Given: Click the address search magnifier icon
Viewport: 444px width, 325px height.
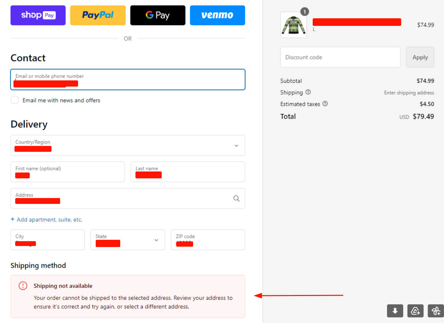Looking at the screenshot, I should [x=236, y=198].
